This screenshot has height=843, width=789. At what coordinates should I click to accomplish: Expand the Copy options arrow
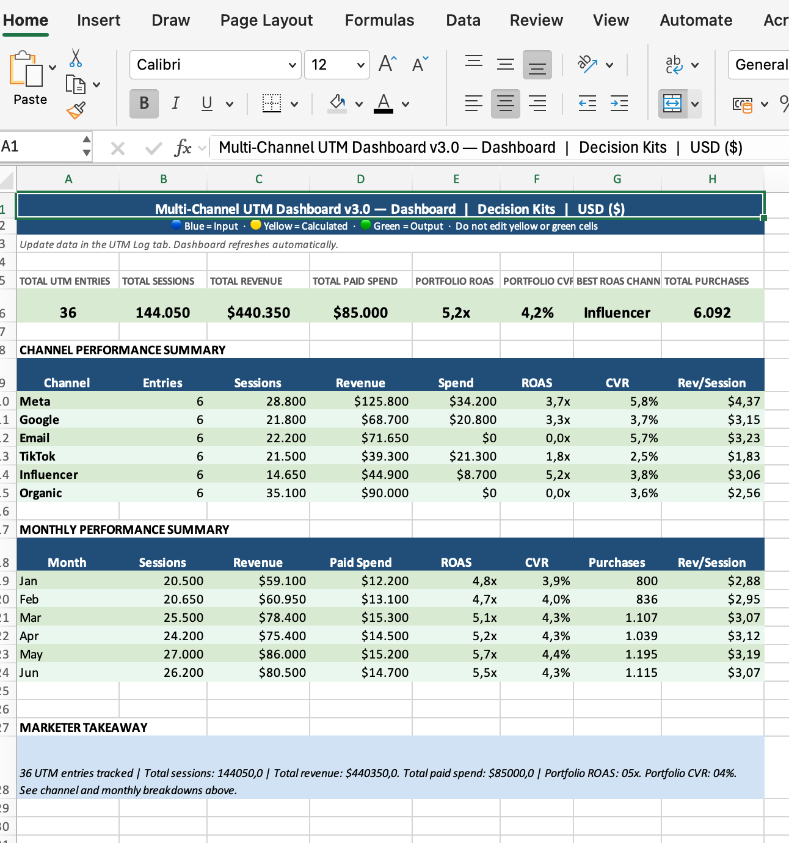pos(96,85)
